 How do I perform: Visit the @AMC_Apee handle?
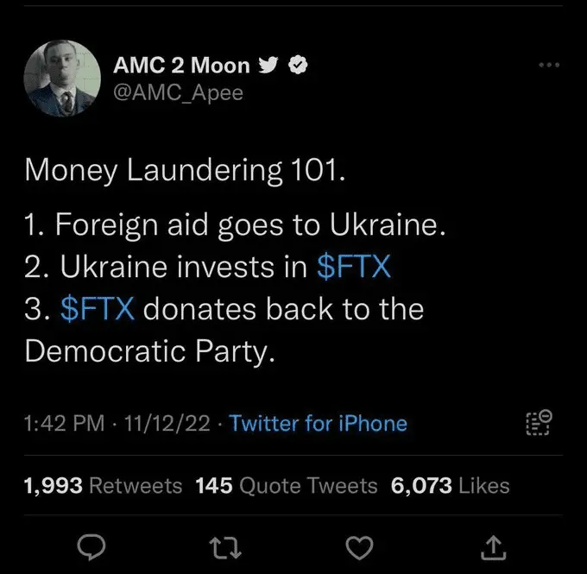pos(178,92)
